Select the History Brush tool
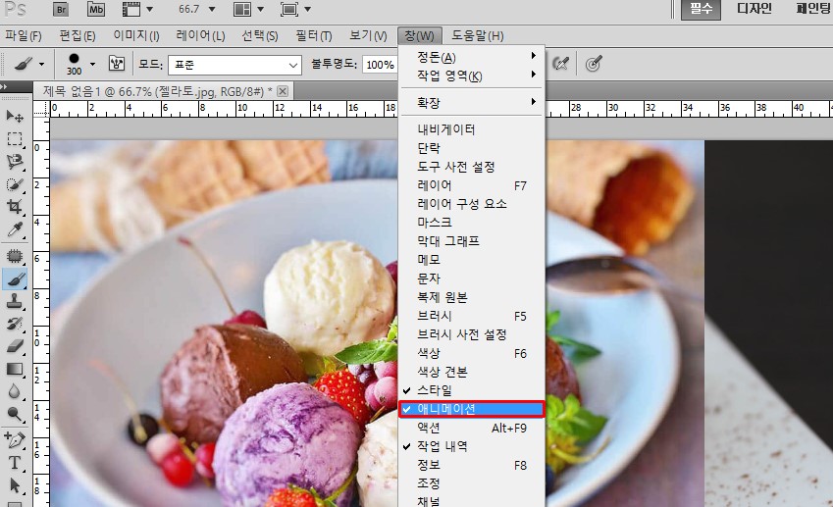 tap(15, 324)
